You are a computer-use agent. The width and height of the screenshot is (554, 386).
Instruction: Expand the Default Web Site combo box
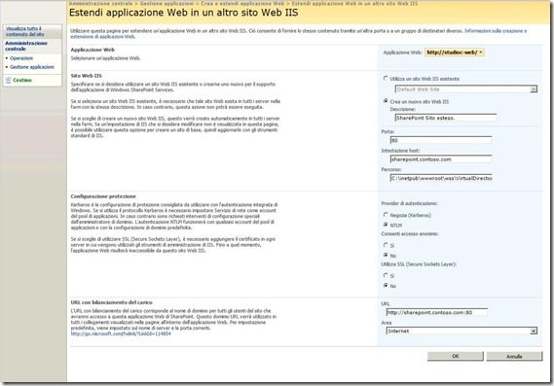pos(534,89)
